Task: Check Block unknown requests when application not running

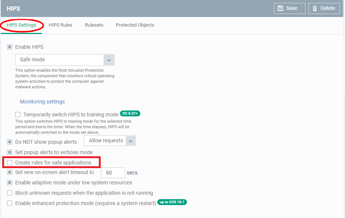Action: (10, 193)
